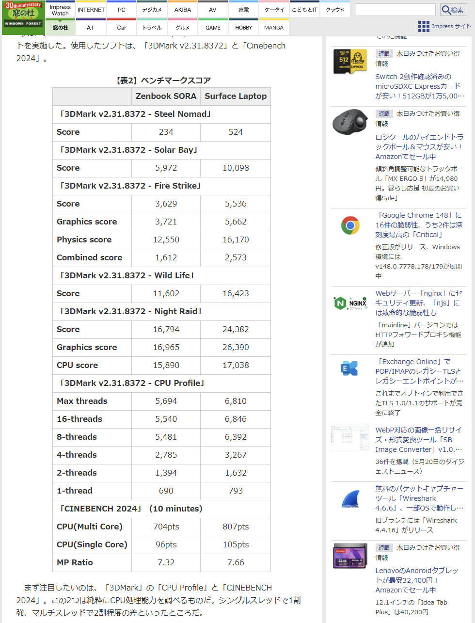This screenshot has width=475, height=623.
Task: Open the Exchange Online legacy TLS link
Action: (419, 371)
